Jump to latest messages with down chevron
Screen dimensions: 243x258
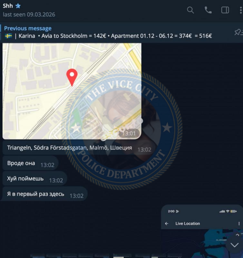coord(234,245)
